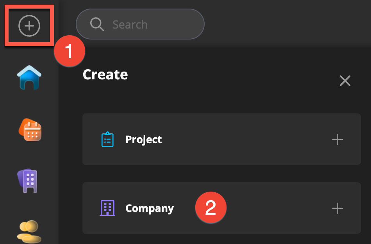371x244 pixels.
Task: Click the red step 2 badge
Action: [211, 208]
